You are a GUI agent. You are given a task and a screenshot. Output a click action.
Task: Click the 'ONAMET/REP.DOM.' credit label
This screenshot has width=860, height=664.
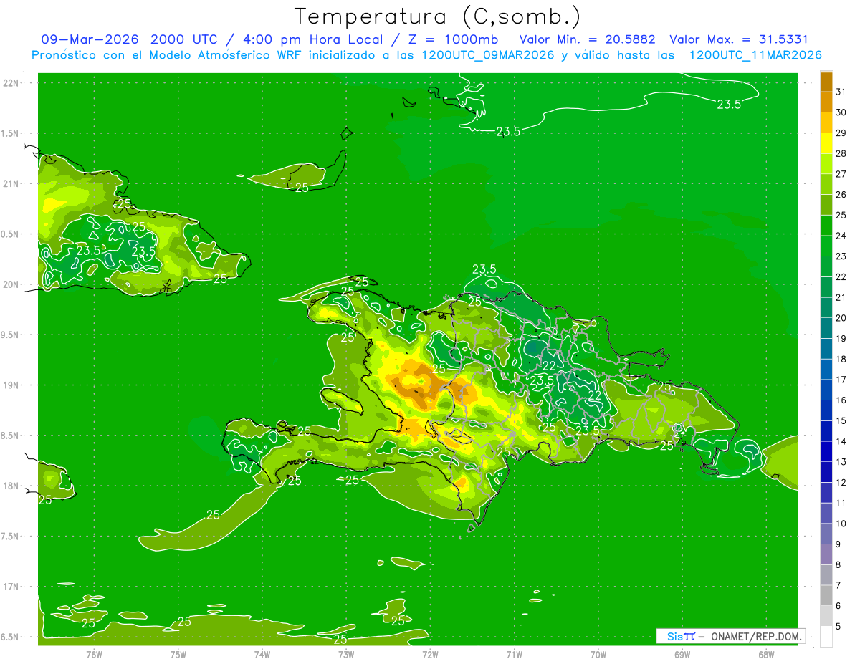point(757,636)
